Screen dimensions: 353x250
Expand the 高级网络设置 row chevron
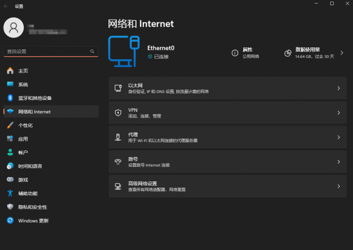[338, 186]
